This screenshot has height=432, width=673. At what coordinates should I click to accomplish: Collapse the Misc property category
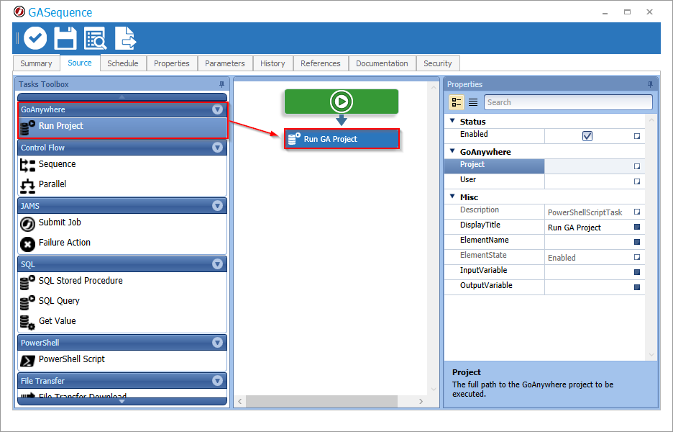(x=452, y=196)
